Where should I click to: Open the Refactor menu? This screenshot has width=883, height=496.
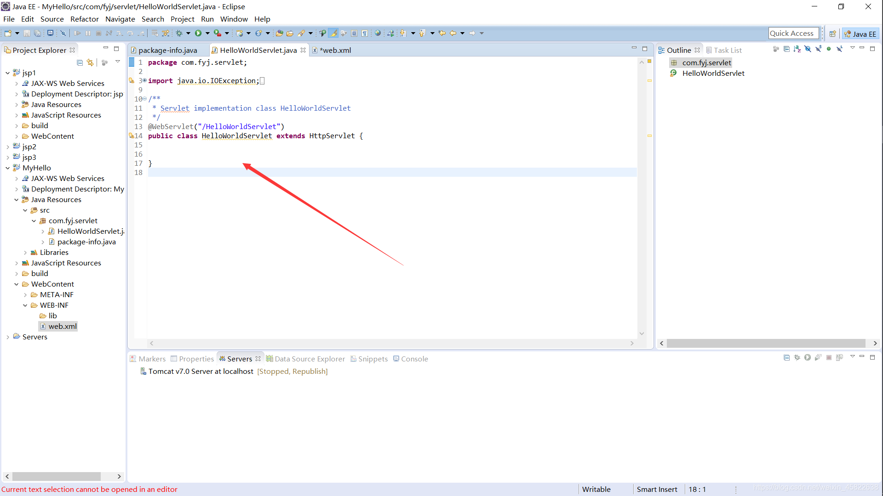tap(84, 19)
